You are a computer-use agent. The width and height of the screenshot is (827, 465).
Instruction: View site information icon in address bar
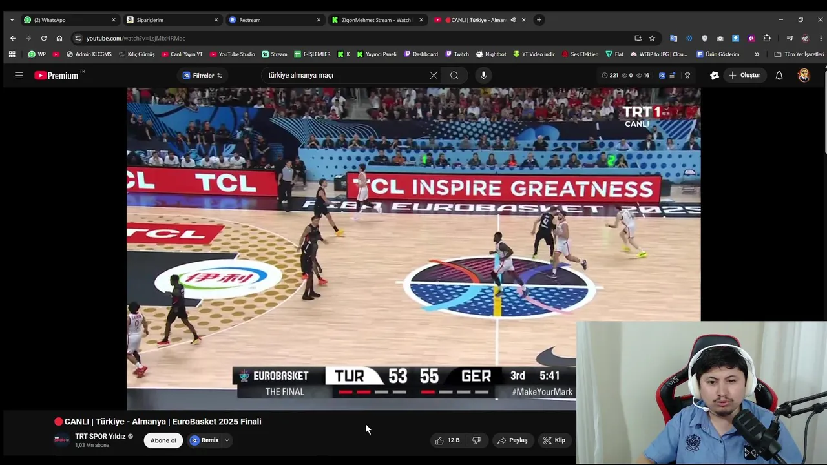[78, 38]
